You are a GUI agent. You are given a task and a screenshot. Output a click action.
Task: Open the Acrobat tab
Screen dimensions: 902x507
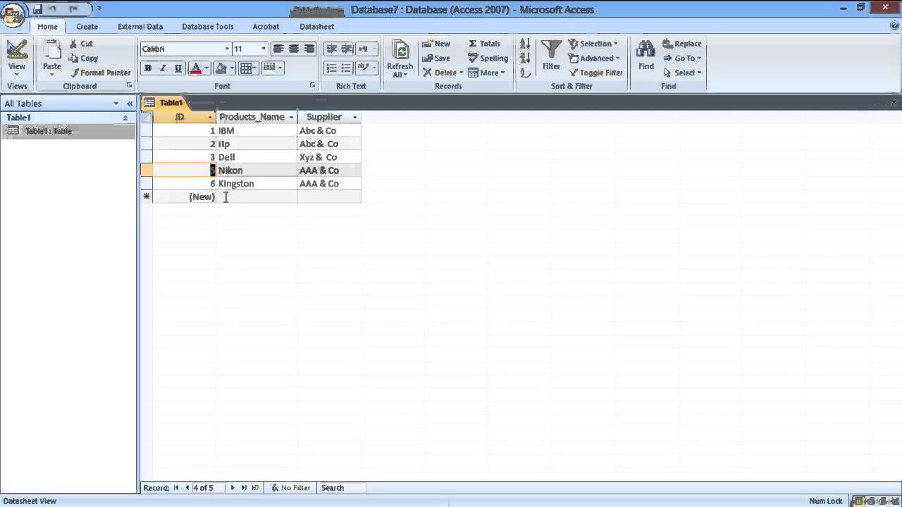pos(266,27)
